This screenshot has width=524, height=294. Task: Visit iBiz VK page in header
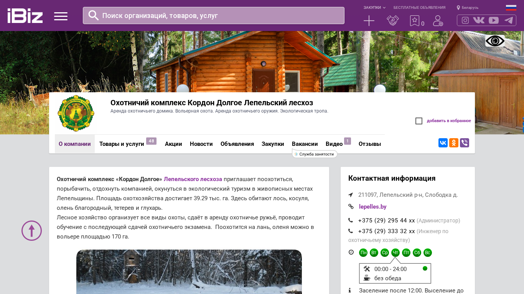[x=479, y=20]
